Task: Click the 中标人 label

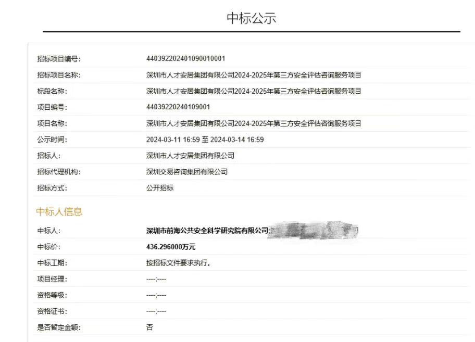Action: 49,231
